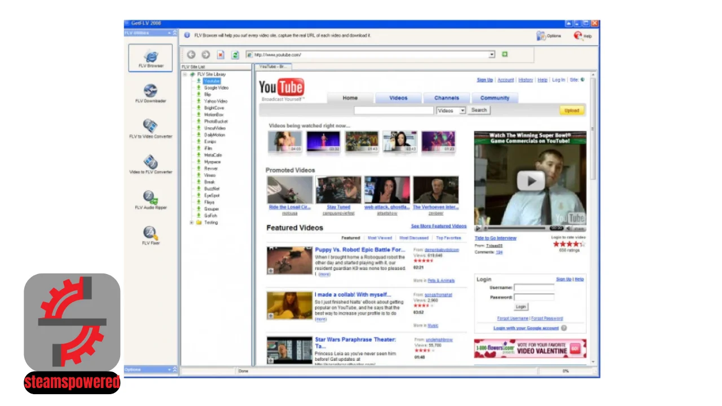Click the 1-800-flowers Video Valentine banner
Image resolution: width=722 pixels, height=406 pixels.
(530, 348)
